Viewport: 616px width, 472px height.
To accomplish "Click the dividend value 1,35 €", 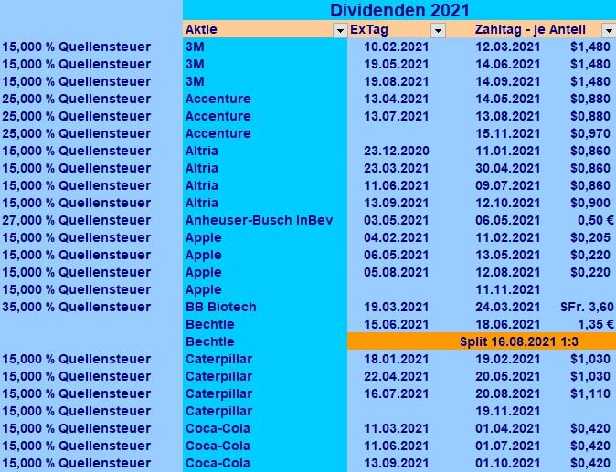I will pyautogui.click(x=595, y=324).
